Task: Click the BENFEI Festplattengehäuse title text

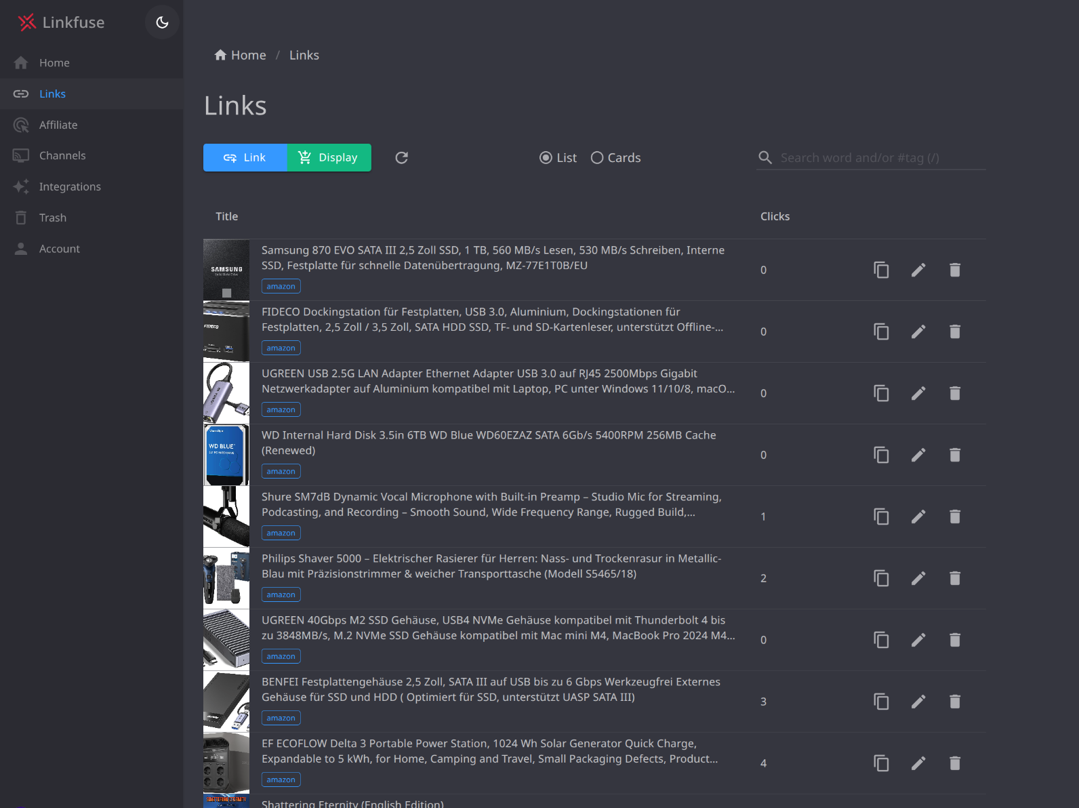Action: click(x=491, y=689)
